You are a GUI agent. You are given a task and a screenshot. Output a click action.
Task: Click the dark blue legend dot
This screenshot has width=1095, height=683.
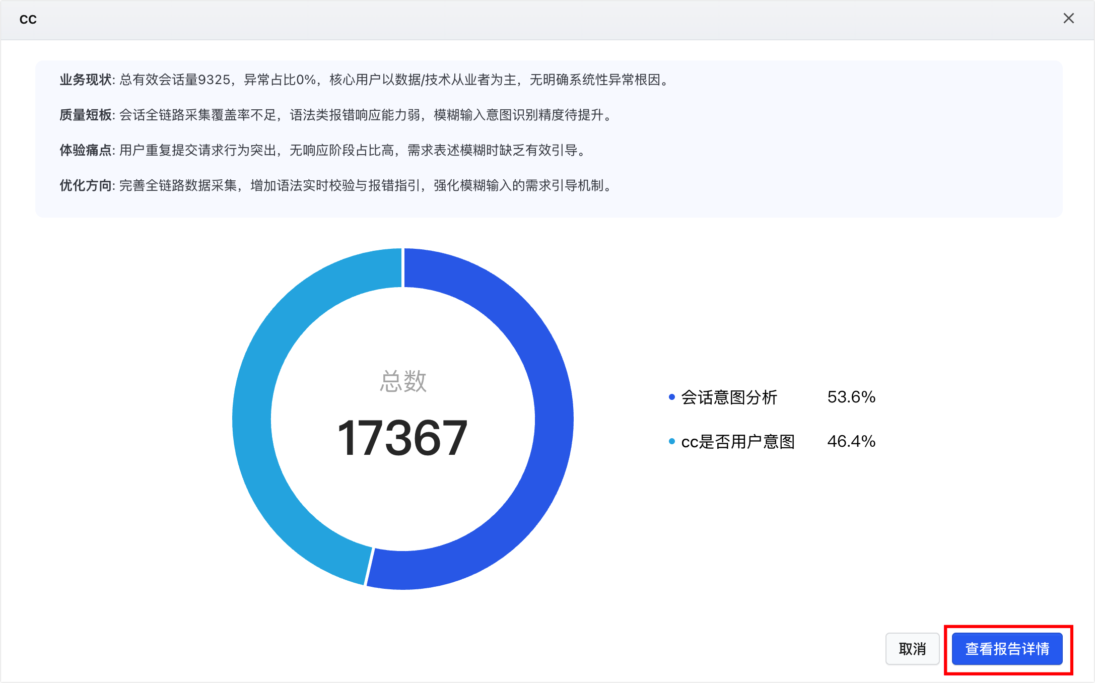click(x=671, y=397)
